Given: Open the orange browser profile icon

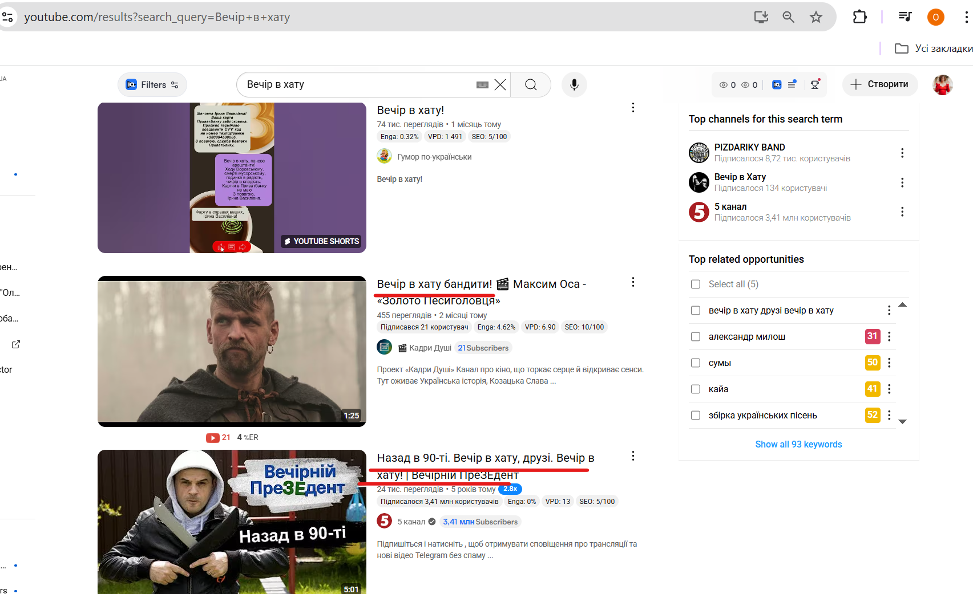Looking at the screenshot, I should click(936, 17).
